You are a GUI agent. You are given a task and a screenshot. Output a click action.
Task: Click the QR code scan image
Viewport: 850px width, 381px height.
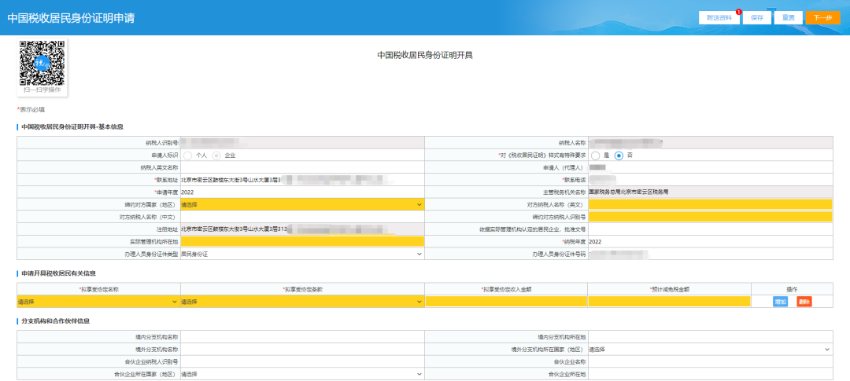pos(42,64)
